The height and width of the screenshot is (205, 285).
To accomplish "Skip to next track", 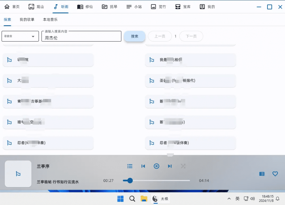I will click(170, 166).
